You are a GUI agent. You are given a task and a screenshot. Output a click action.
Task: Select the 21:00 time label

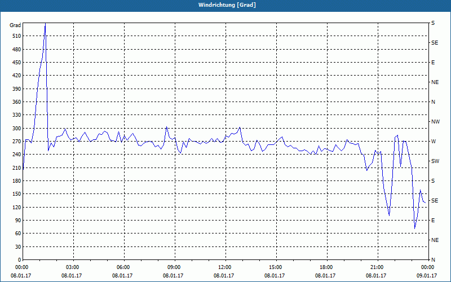(377, 267)
